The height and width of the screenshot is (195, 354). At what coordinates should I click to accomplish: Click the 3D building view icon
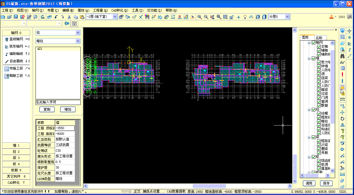(264, 17)
